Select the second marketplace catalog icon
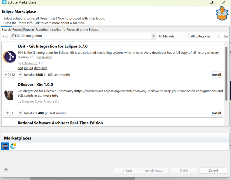Viewport: 231px width, 180px height. pyautogui.click(x=13, y=146)
